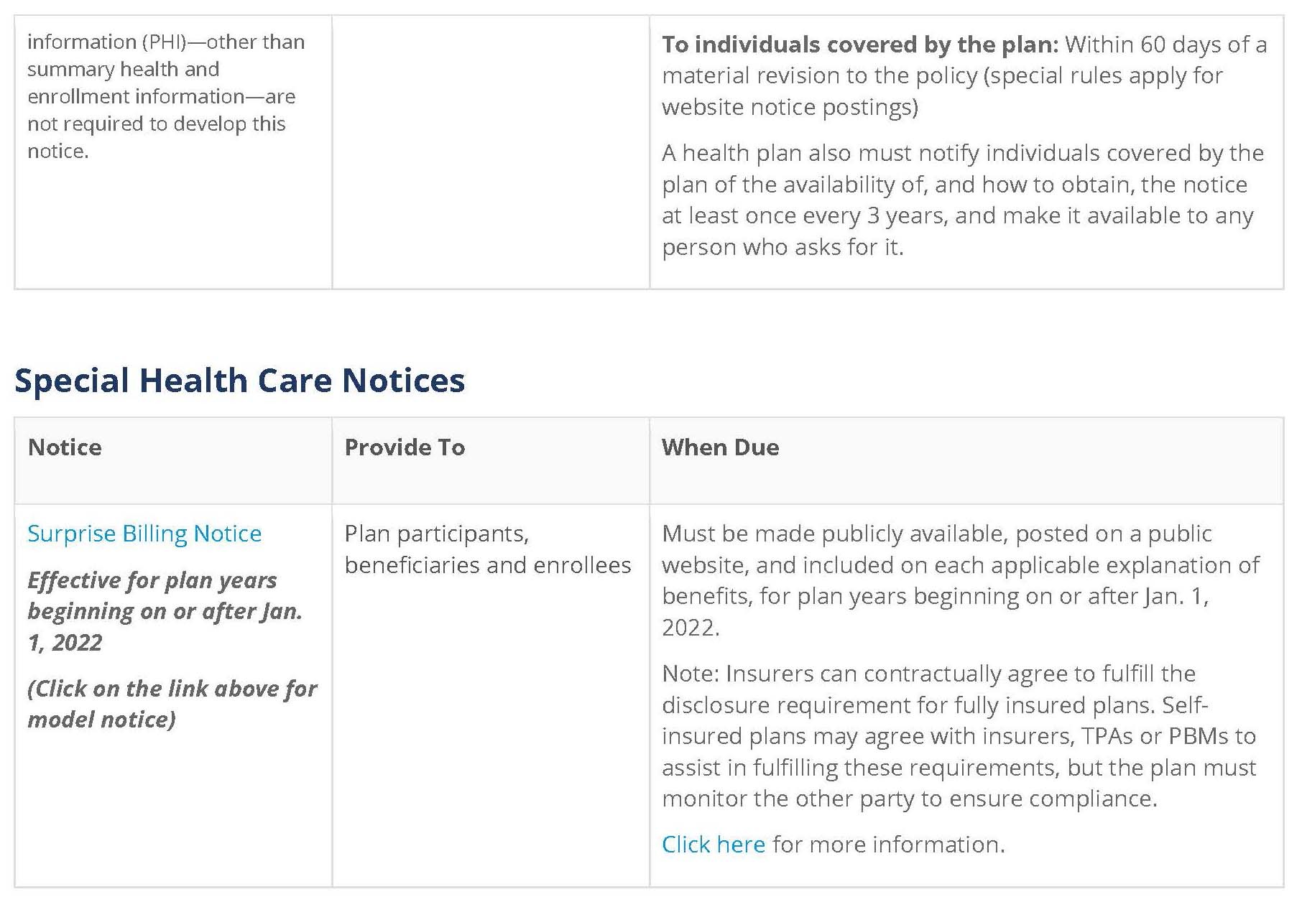1302x902 pixels.
Task: Click the 'A health plan also must notify' paragraph
Action: pyautogui.click(x=963, y=200)
